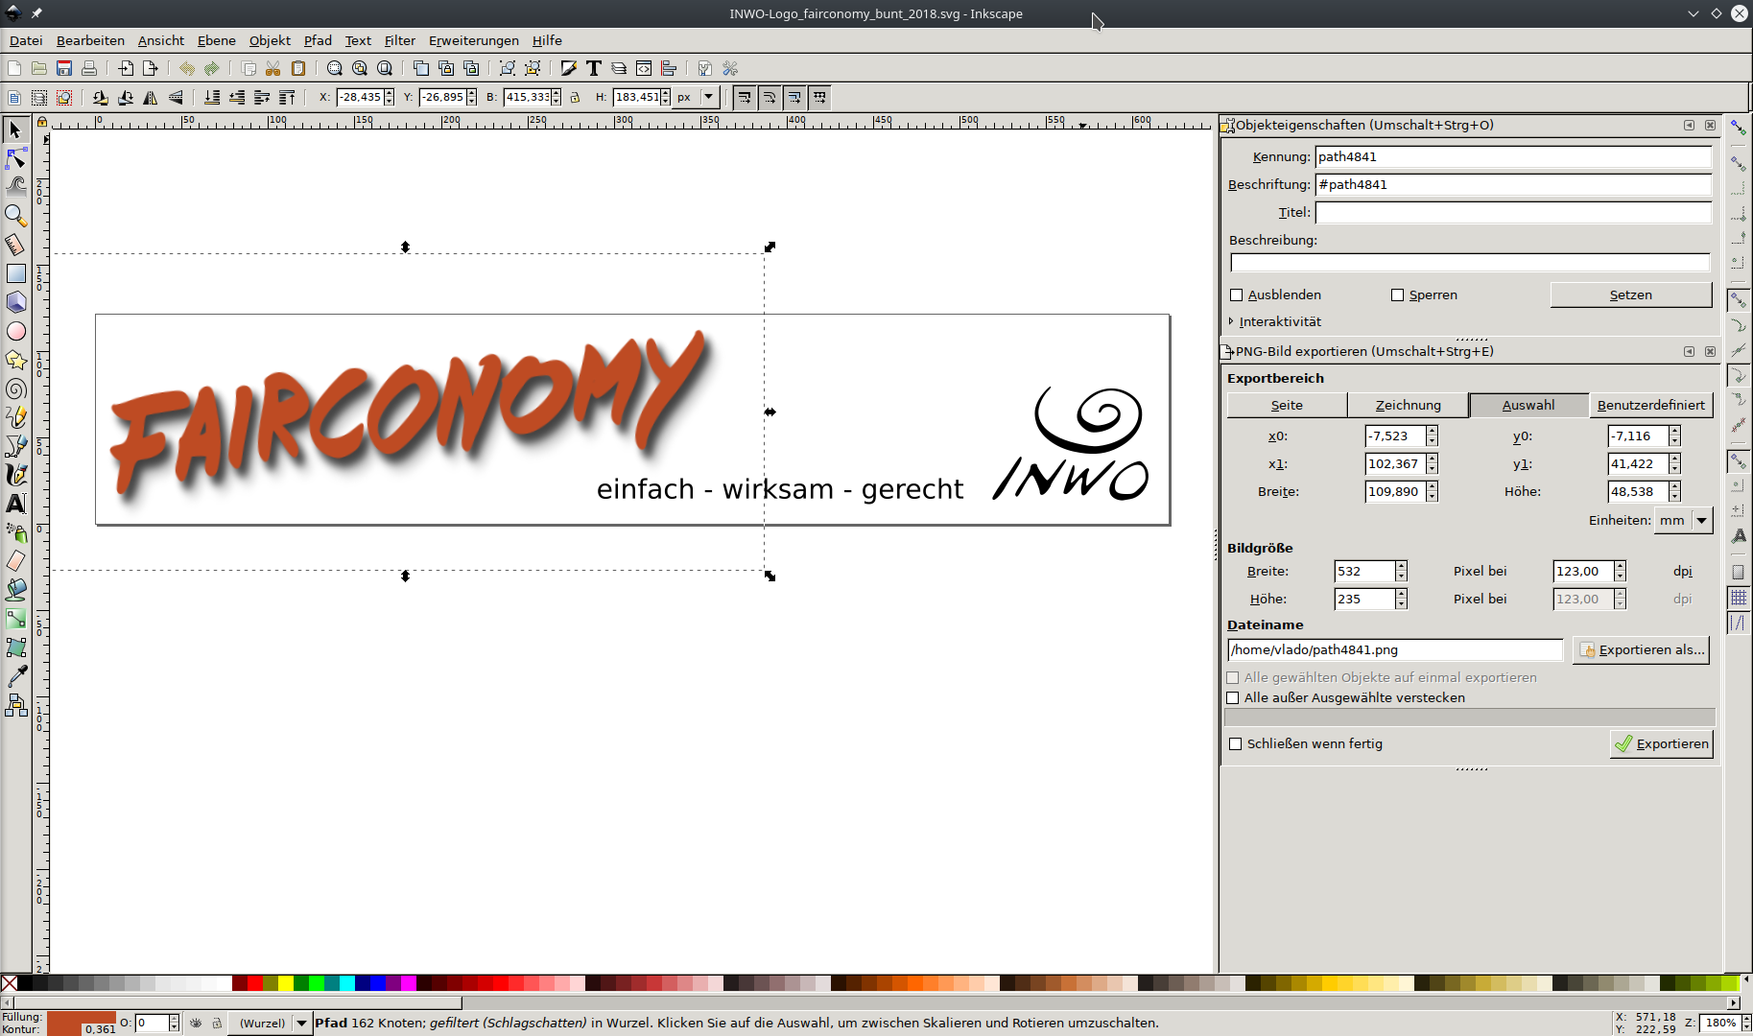Pick the yellow swatch in the palette
1753x1036 pixels.
(x=286, y=983)
